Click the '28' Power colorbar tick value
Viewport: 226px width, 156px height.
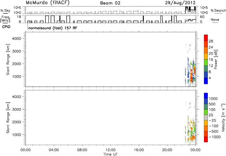pos(211,41)
